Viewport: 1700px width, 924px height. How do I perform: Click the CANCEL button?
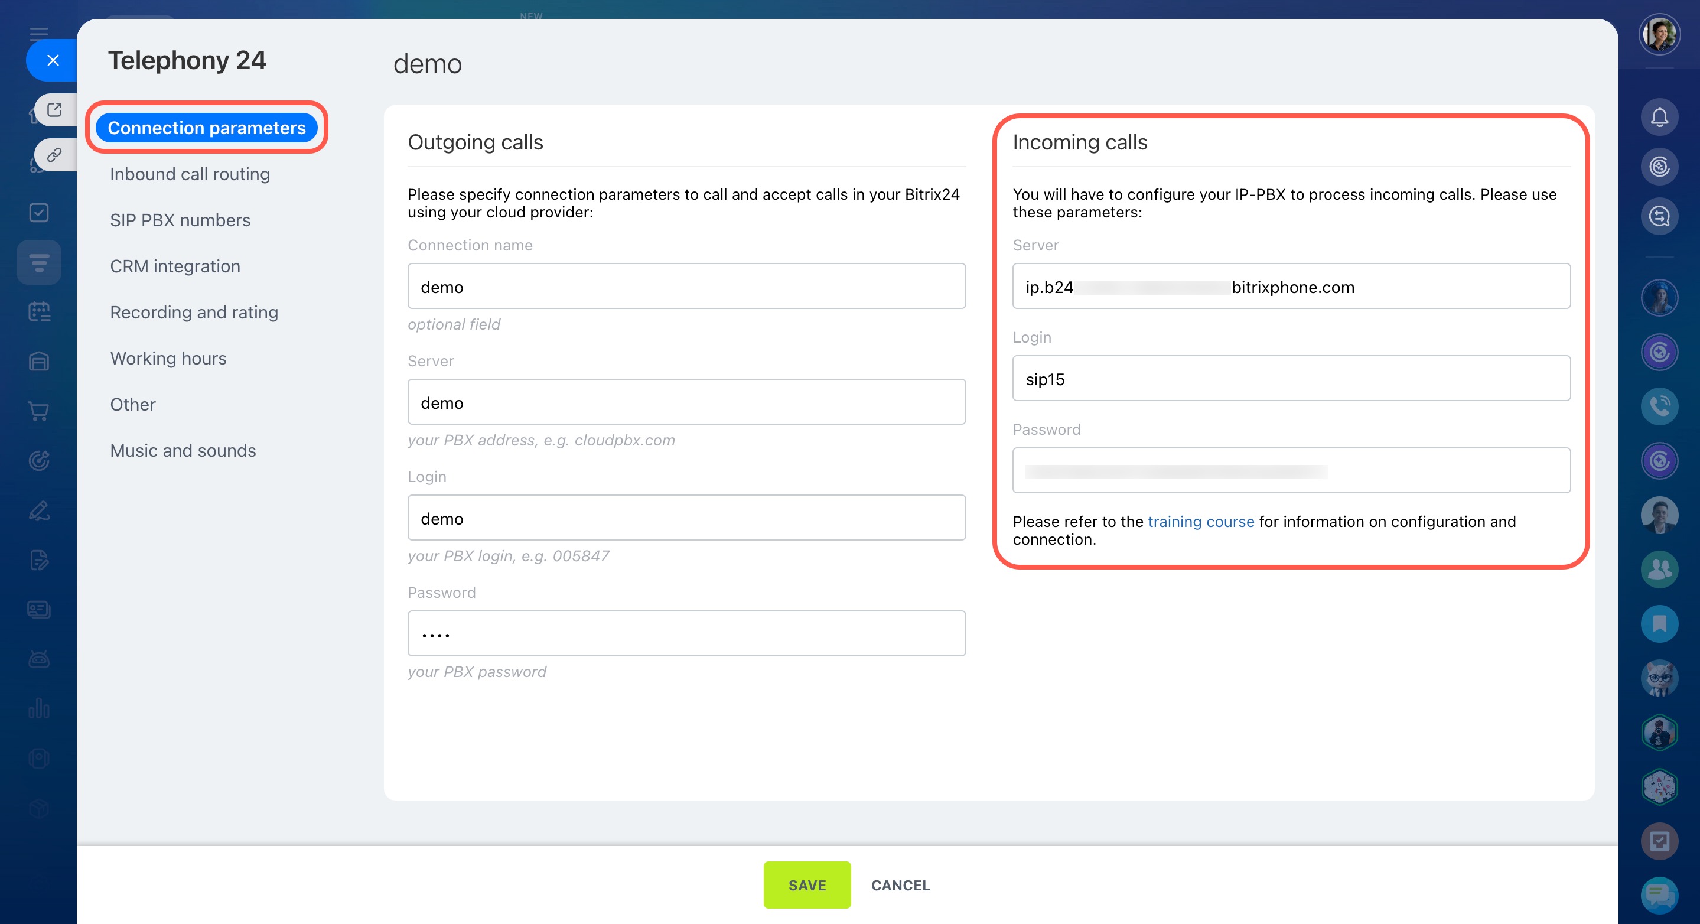(900, 885)
